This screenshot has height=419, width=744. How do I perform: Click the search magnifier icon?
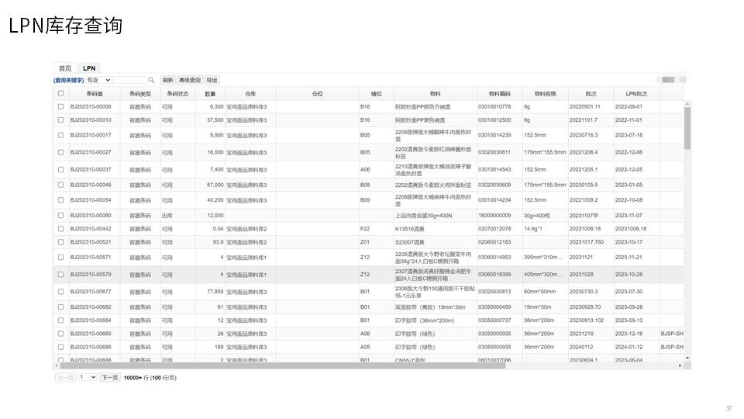click(151, 80)
